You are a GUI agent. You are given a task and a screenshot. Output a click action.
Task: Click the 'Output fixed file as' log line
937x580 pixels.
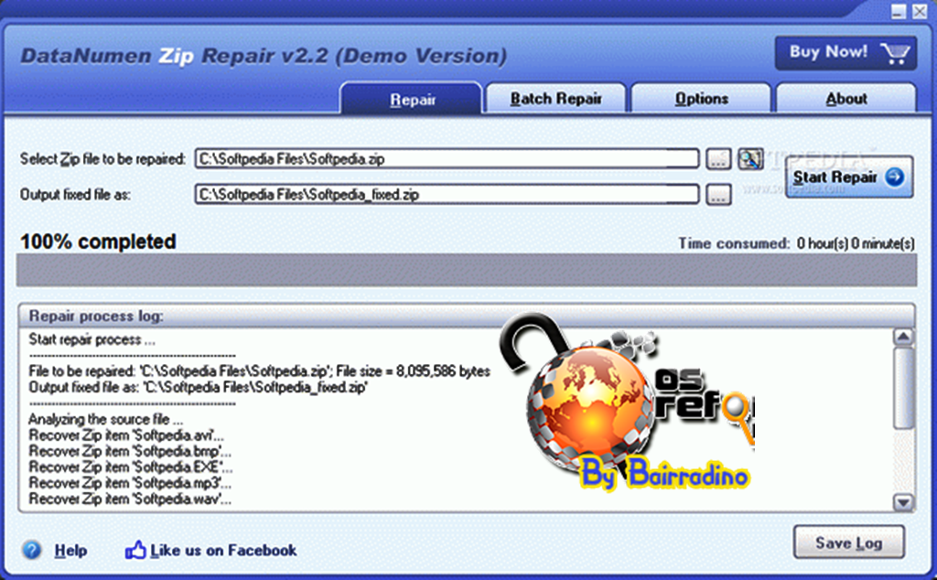[x=198, y=387]
